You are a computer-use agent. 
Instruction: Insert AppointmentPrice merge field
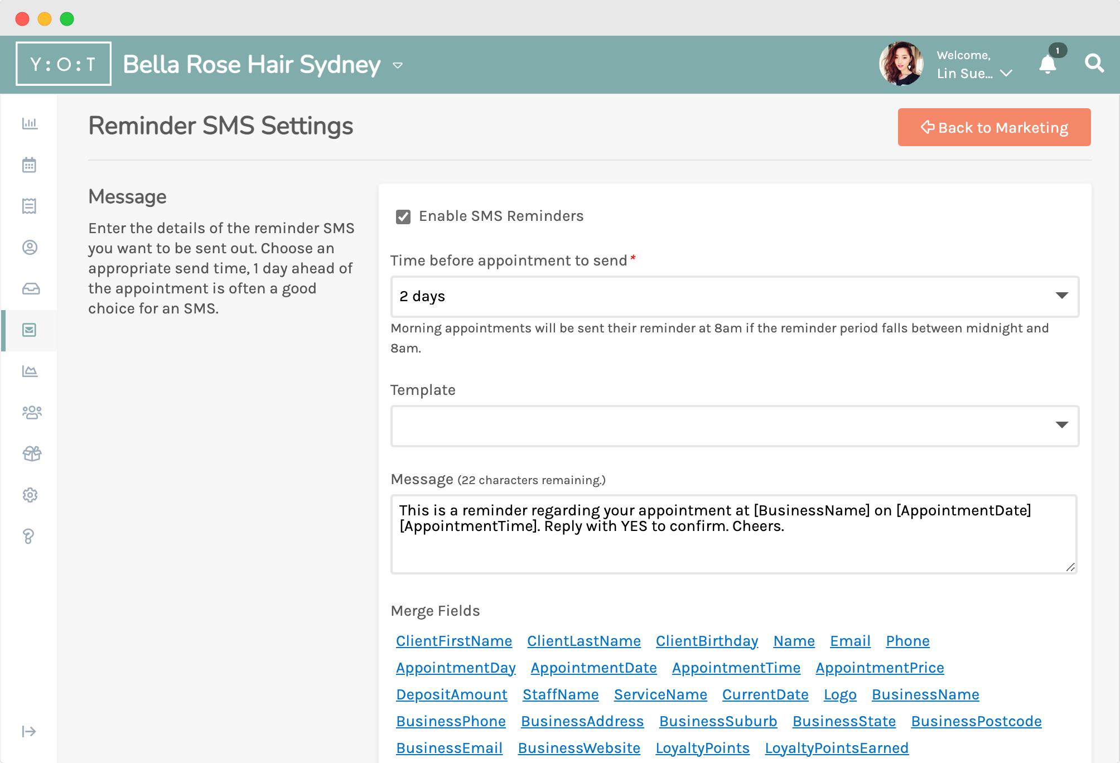pos(880,668)
